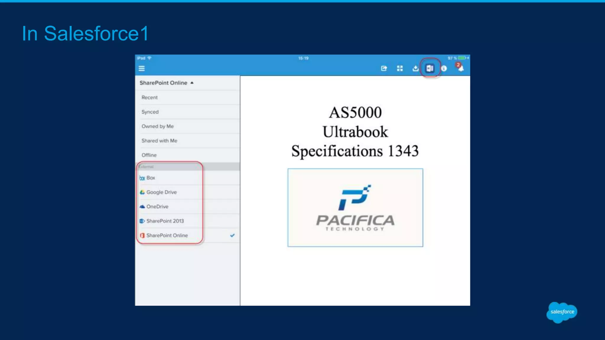The height and width of the screenshot is (340, 605).
Task: Tap the 15:19 clock in status bar
Action: [x=303, y=58]
